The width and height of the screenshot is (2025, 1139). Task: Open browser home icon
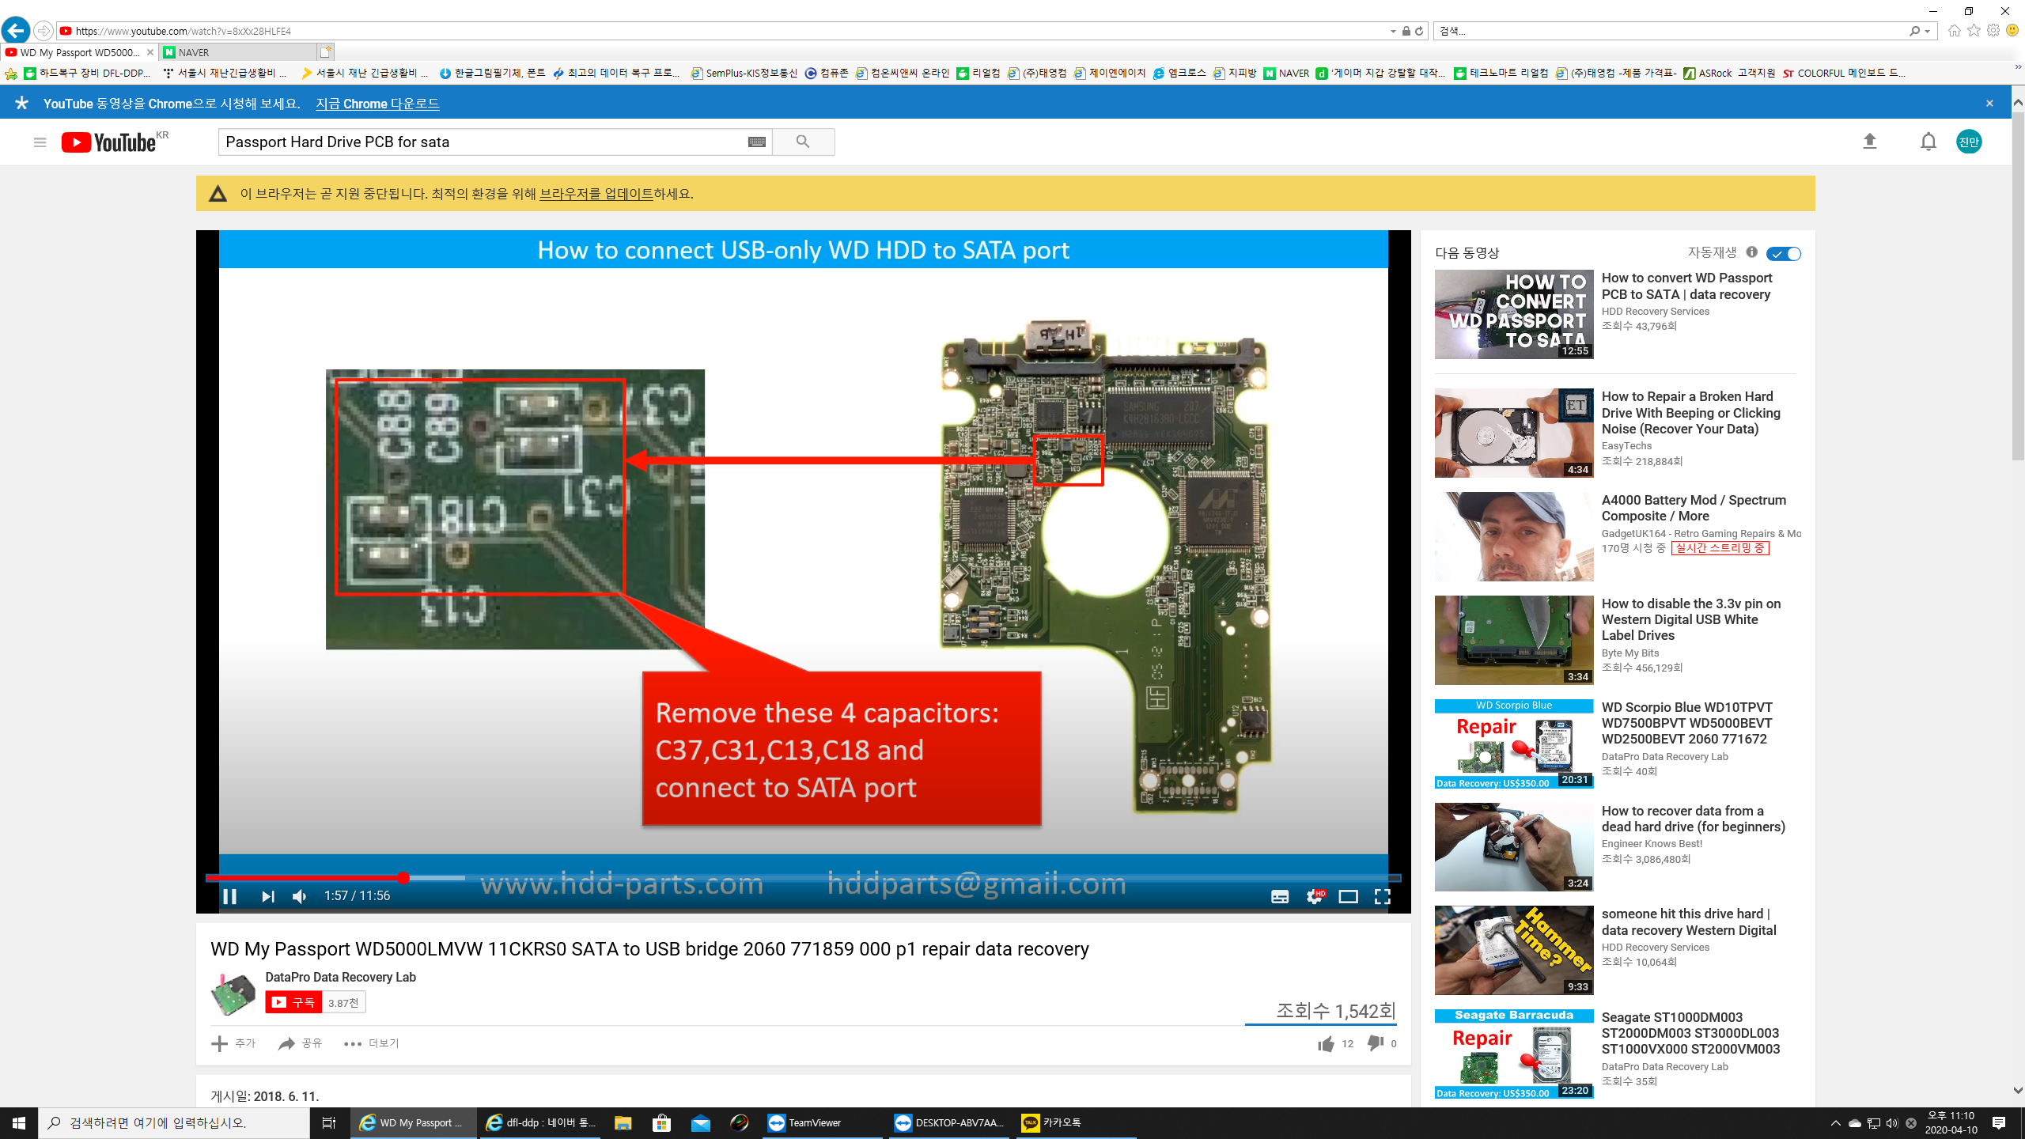[x=1955, y=31]
